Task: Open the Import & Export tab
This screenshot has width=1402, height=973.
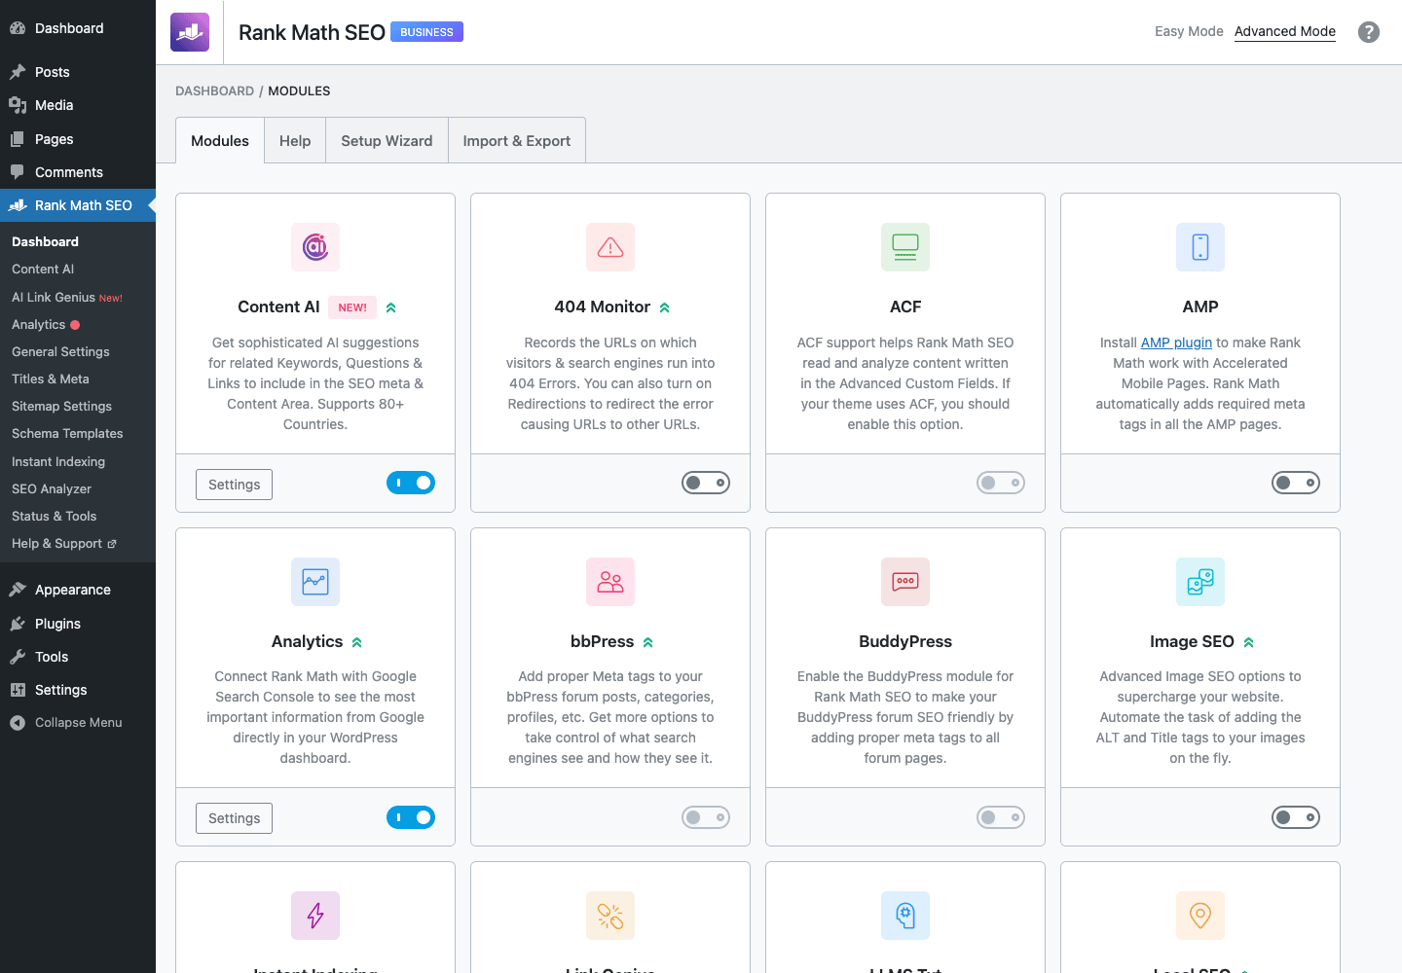Action: (x=517, y=141)
